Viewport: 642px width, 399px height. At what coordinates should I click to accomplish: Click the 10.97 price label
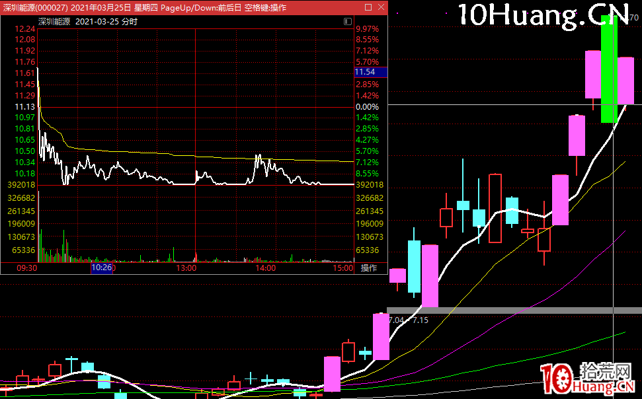tap(25, 118)
